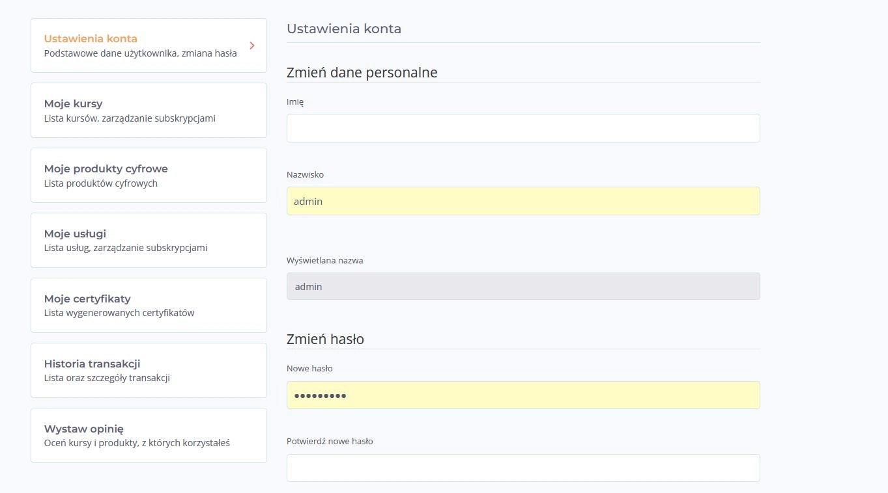Open Moje kursy section

pos(149,111)
